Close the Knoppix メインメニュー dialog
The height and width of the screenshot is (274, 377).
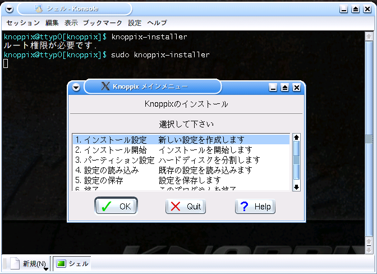point(297,88)
